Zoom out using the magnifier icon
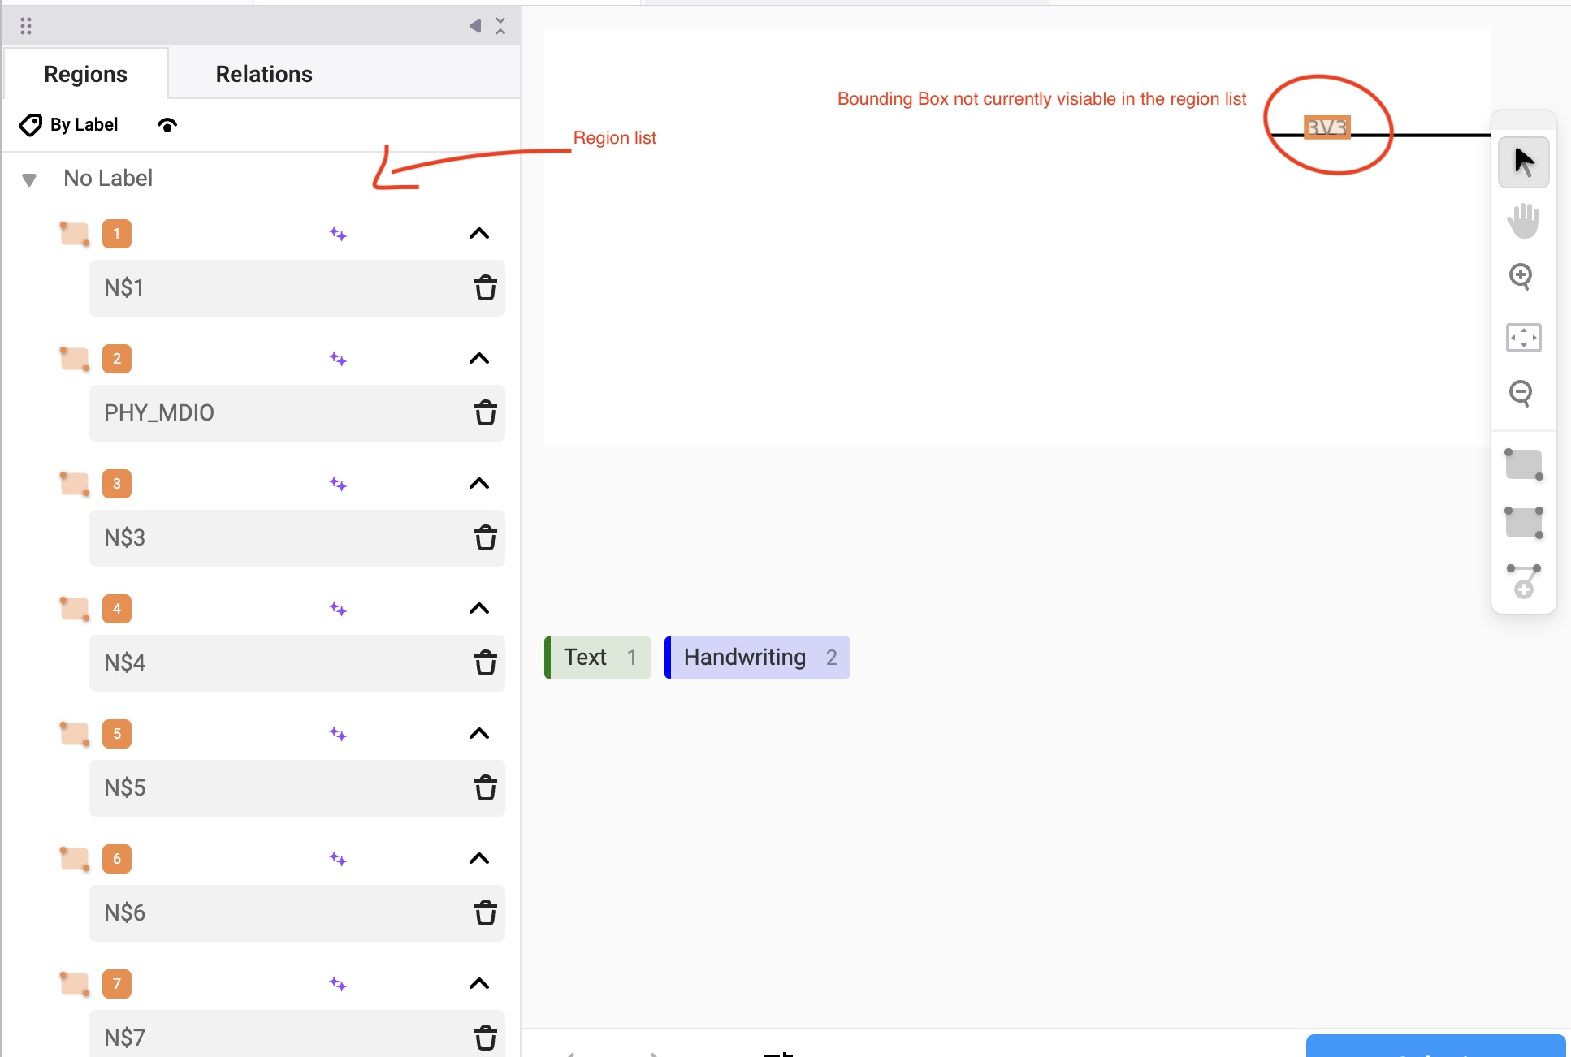Viewport: 1571px width, 1057px height. pos(1521,394)
